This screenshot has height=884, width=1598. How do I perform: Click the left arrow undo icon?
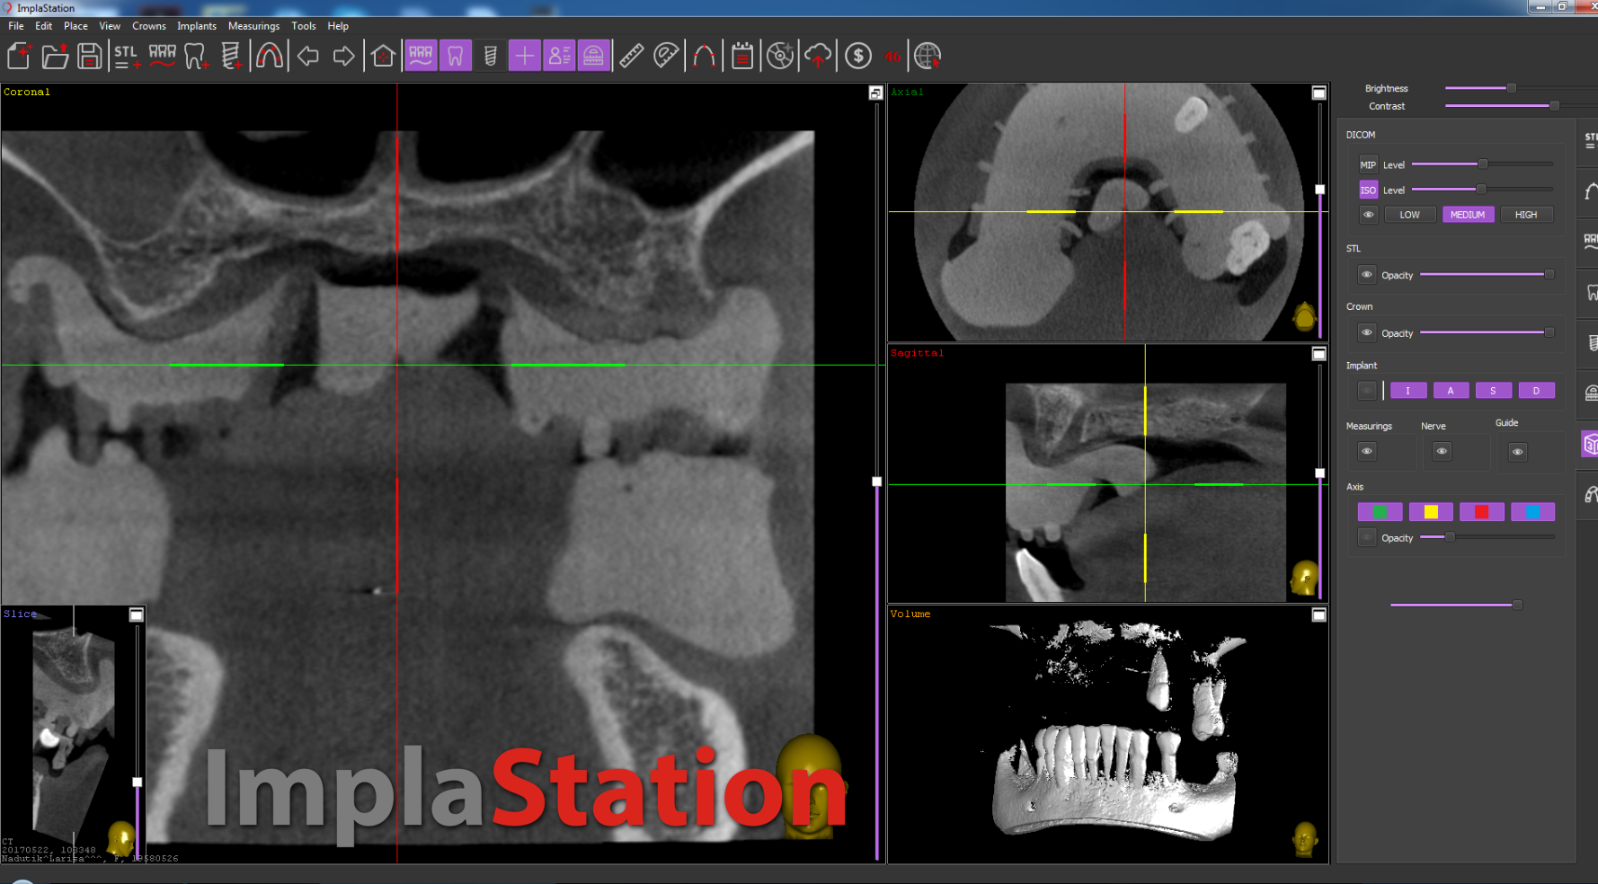(308, 56)
